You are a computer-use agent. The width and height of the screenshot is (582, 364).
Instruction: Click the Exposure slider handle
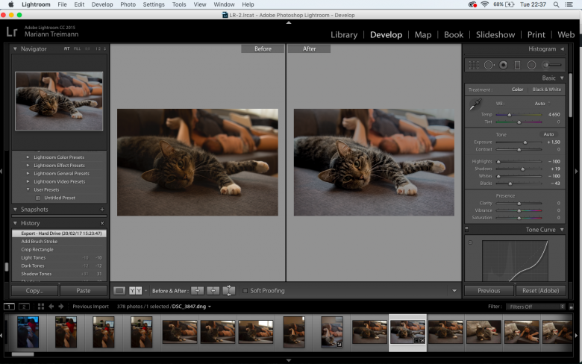click(x=525, y=142)
